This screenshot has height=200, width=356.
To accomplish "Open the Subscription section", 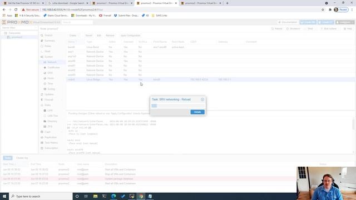I will pyautogui.click(x=51, y=148).
